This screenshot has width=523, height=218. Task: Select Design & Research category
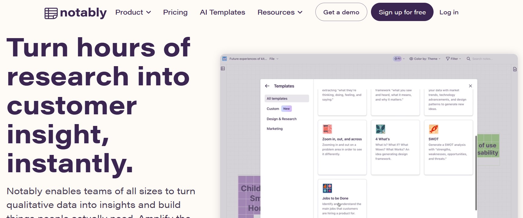[x=281, y=119]
